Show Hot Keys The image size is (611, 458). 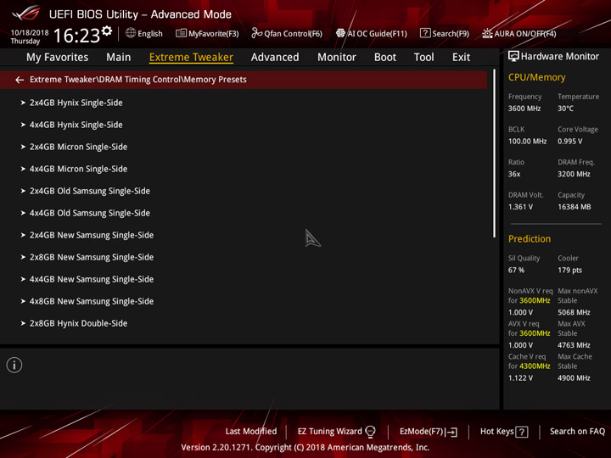tap(504, 432)
